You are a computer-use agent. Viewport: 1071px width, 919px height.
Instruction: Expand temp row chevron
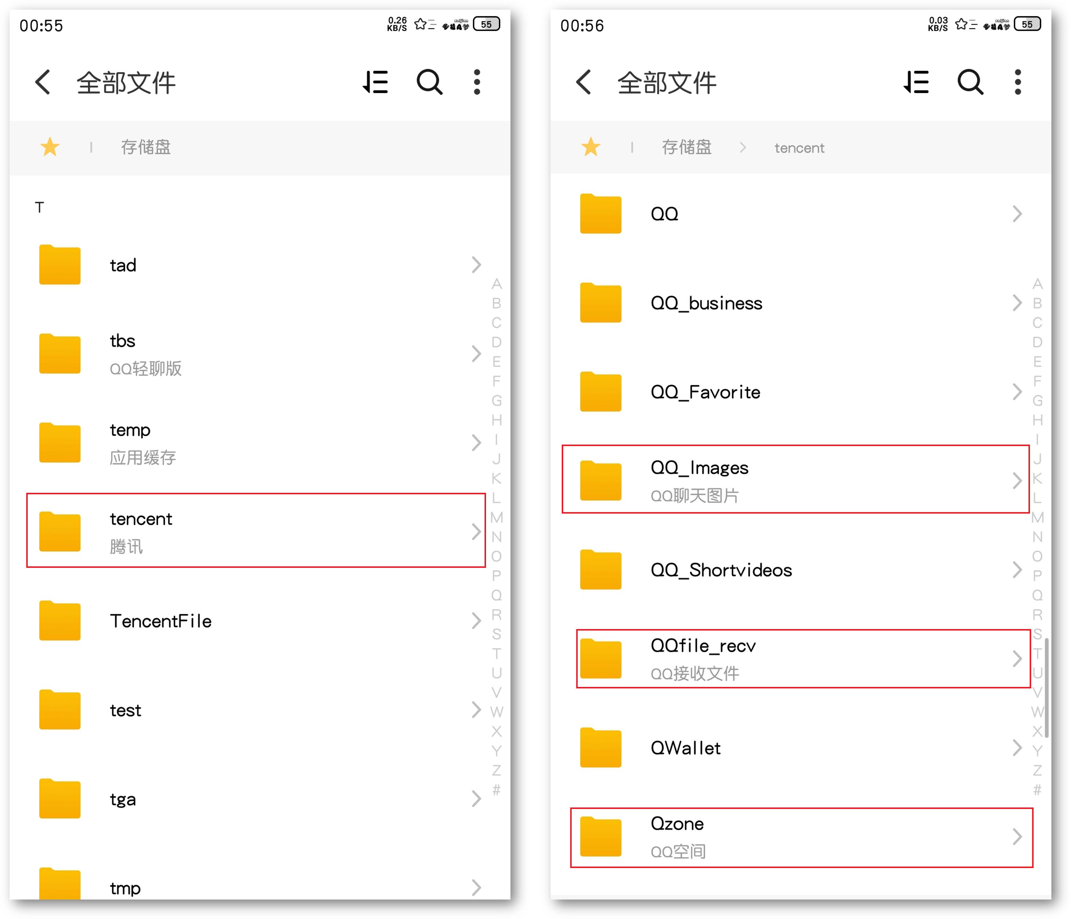[x=476, y=442]
